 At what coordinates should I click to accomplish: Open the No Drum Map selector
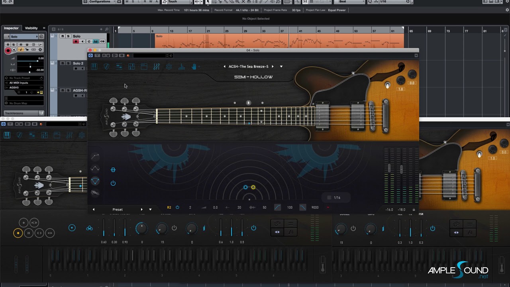[24, 103]
